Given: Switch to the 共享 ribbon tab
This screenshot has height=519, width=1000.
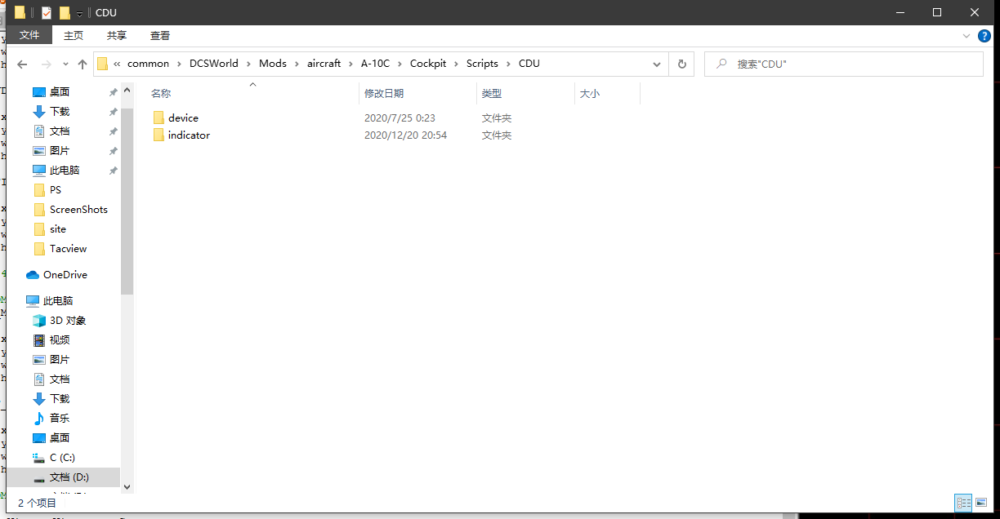Looking at the screenshot, I should [x=117, y=35].
